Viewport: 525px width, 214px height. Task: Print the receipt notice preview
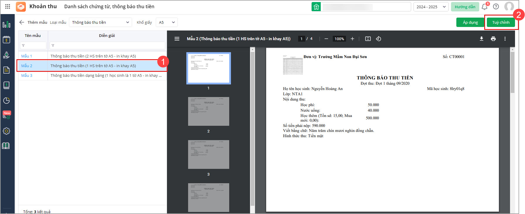[x=493, y=39]
